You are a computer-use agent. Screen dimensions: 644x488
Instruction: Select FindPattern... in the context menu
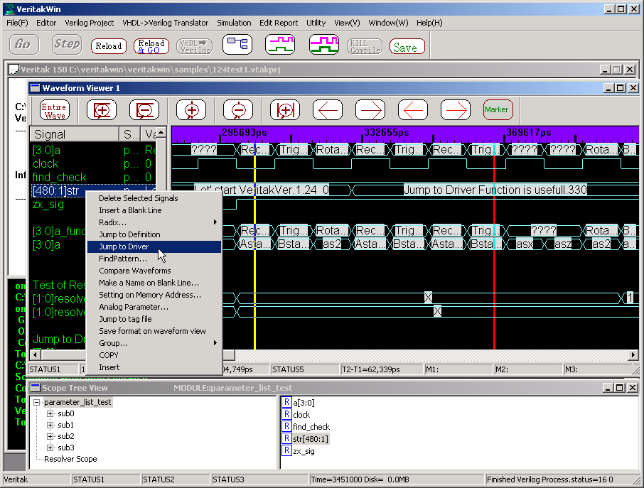pos(123,259)
